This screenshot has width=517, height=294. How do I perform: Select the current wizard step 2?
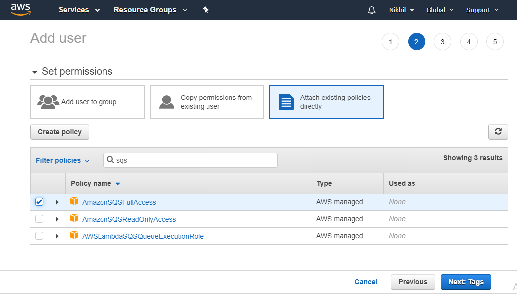(416, 42)
